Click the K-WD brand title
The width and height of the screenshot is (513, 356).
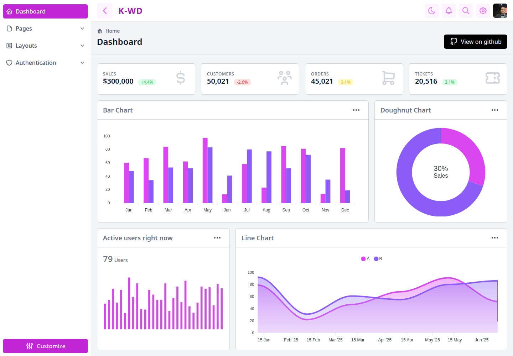pos(130,11)
